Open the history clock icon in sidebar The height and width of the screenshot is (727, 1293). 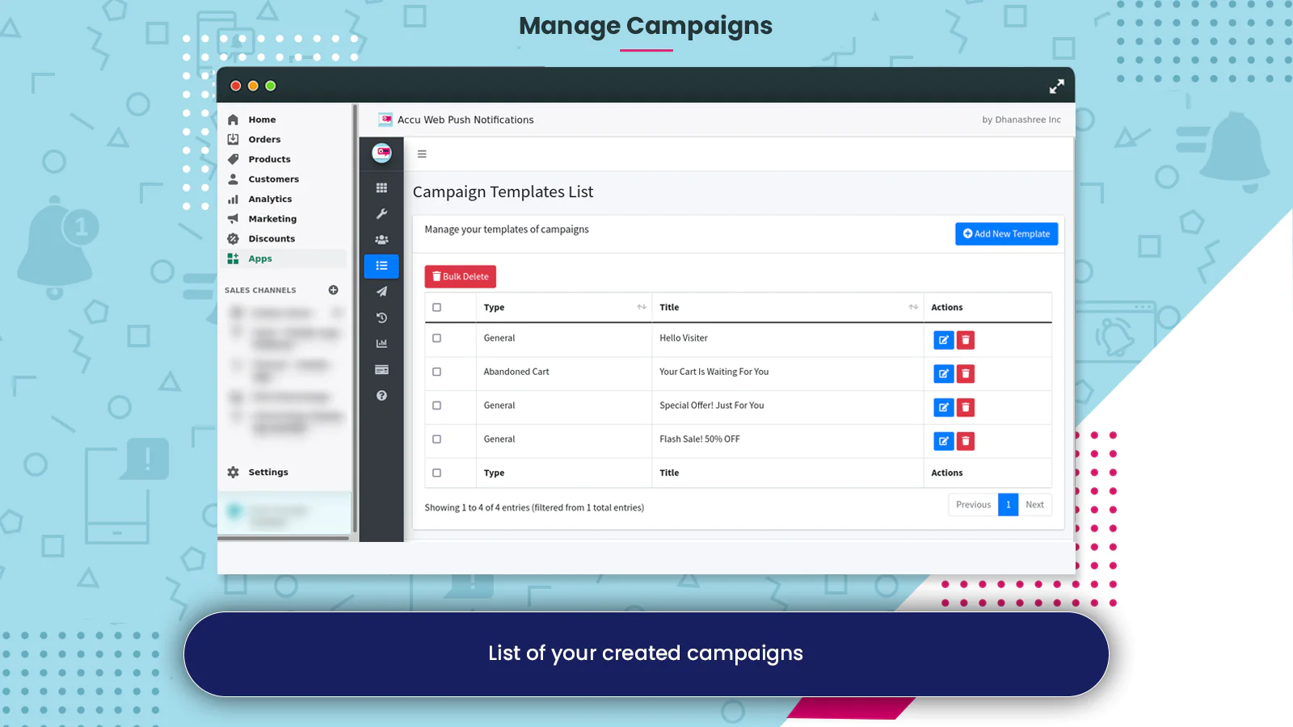point(381,317)
